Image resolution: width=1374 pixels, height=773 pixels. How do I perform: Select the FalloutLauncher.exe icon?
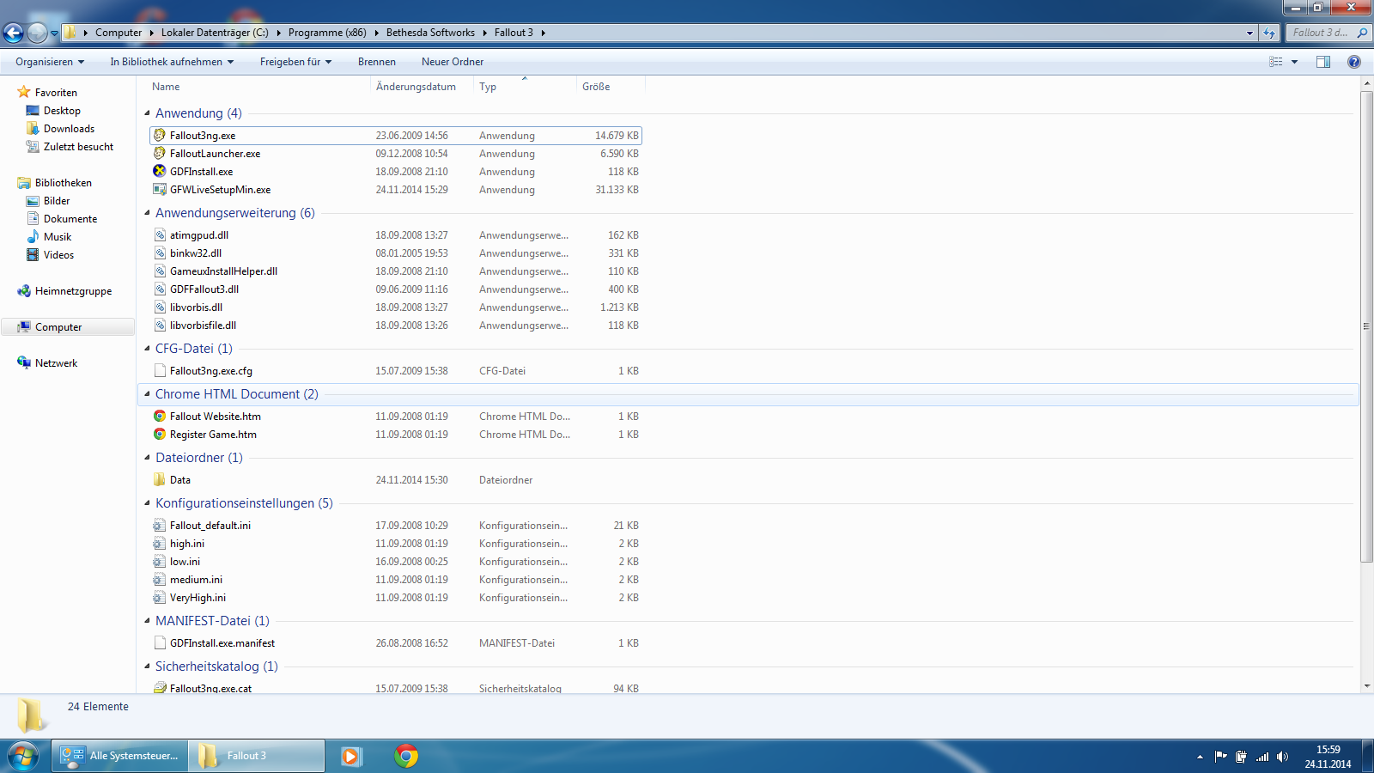click(x=160, y=153)
